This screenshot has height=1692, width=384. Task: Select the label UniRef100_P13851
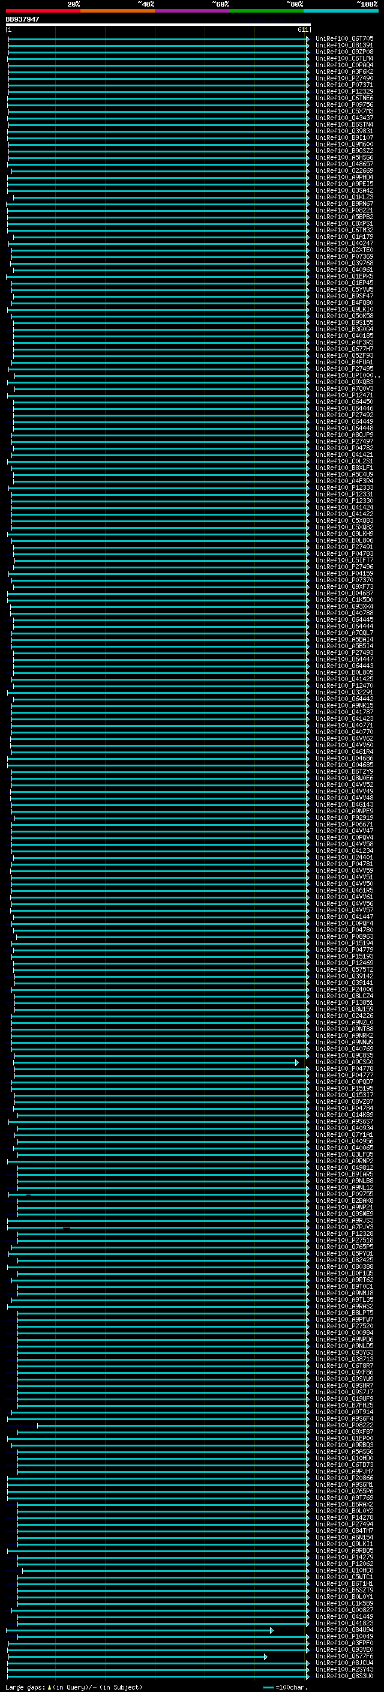click(x=344, y=1002)
